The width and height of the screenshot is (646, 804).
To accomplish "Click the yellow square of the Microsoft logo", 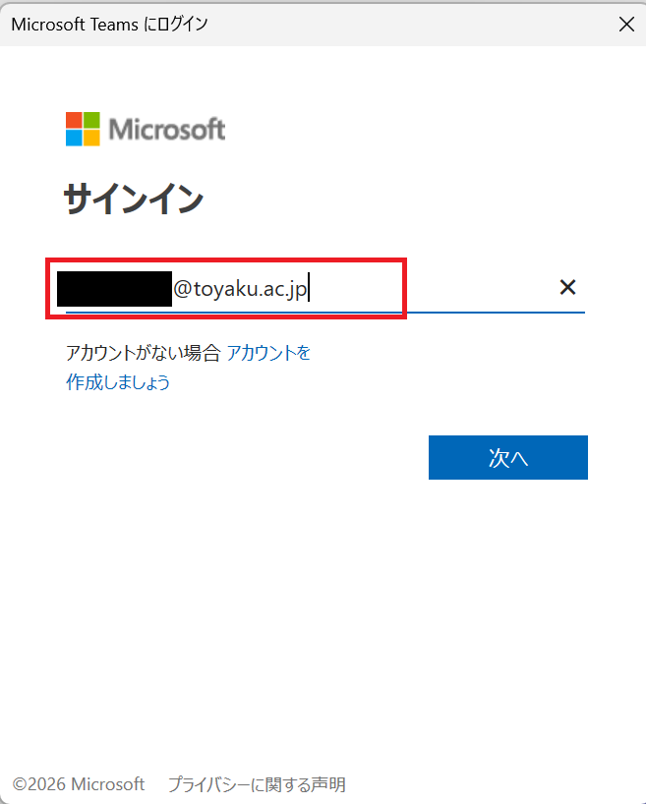I will pos(91,138).
